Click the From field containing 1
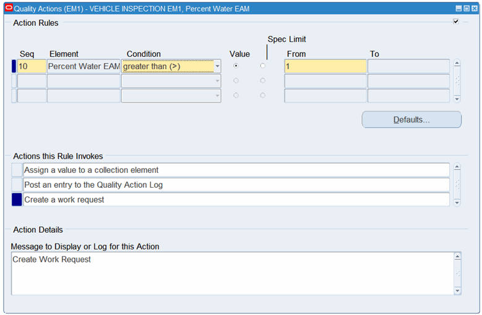Screen dimensions: 482x315 tap(325, 66)
